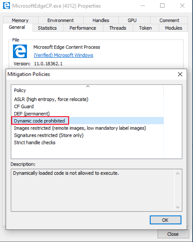Select the CF Guard policy entry
The width and height of the screenshot is (193, 242).
[24, 106]
